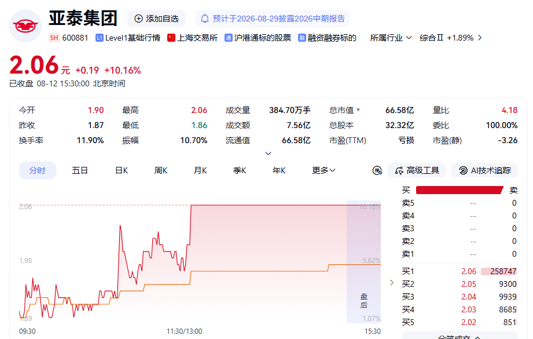
Task: Click the 买1 row price 2.06
Action: 468,271
